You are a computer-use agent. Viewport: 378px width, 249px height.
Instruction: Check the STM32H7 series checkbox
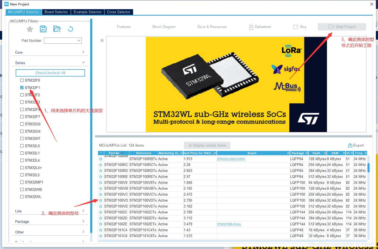(x=22, y=139)
